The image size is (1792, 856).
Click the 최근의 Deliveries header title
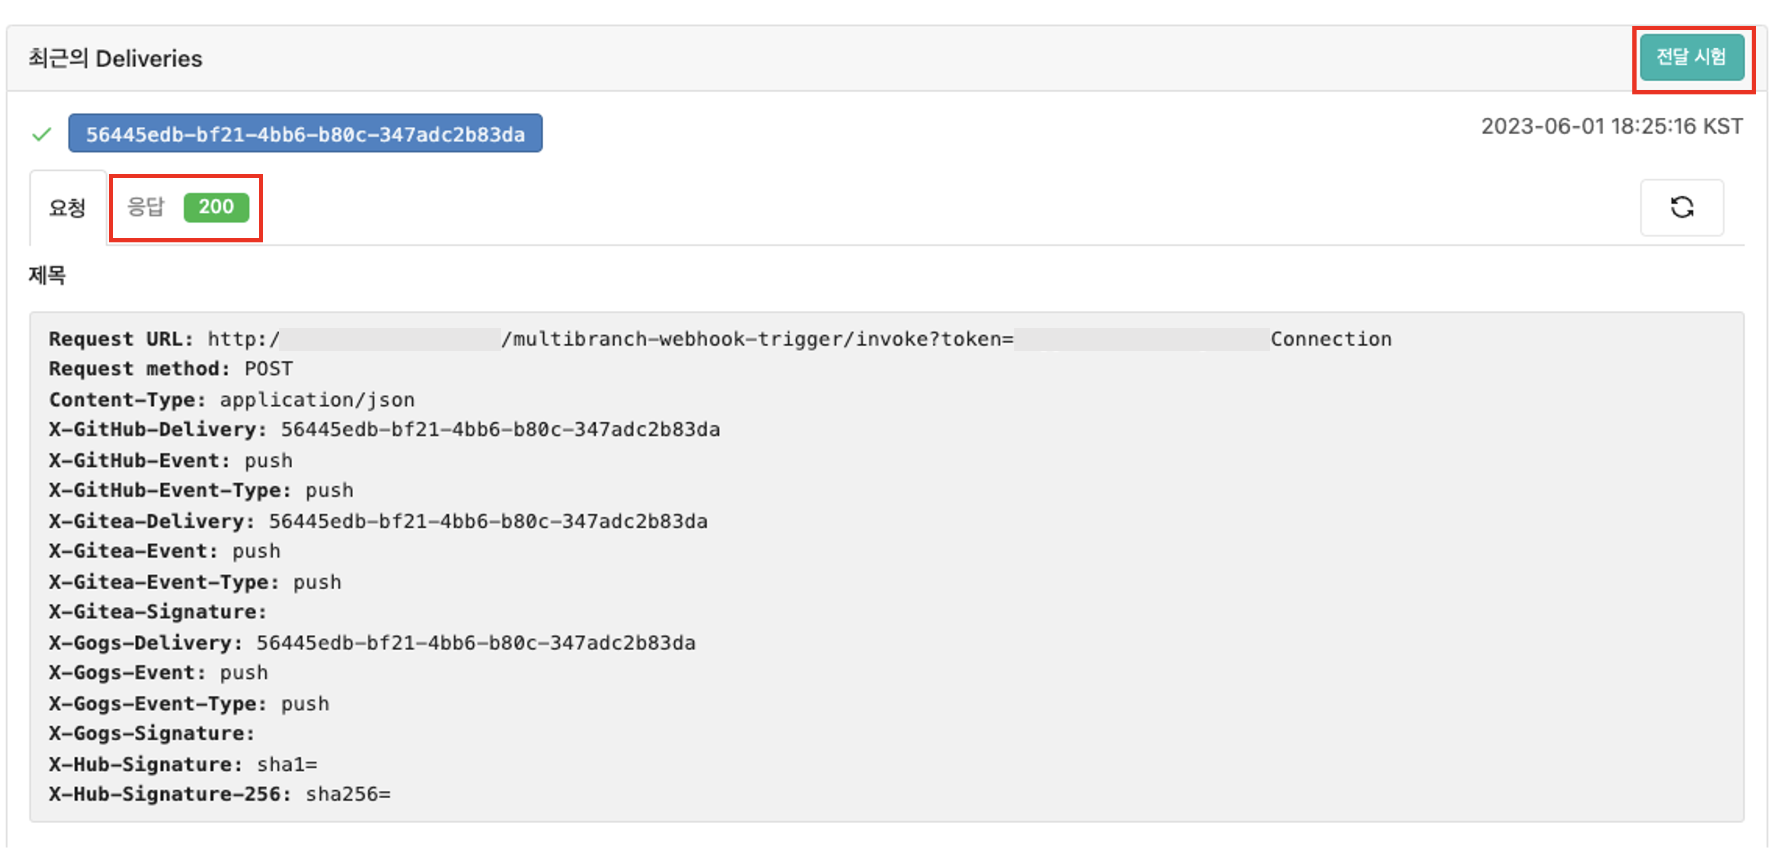[x=116, y=58]
